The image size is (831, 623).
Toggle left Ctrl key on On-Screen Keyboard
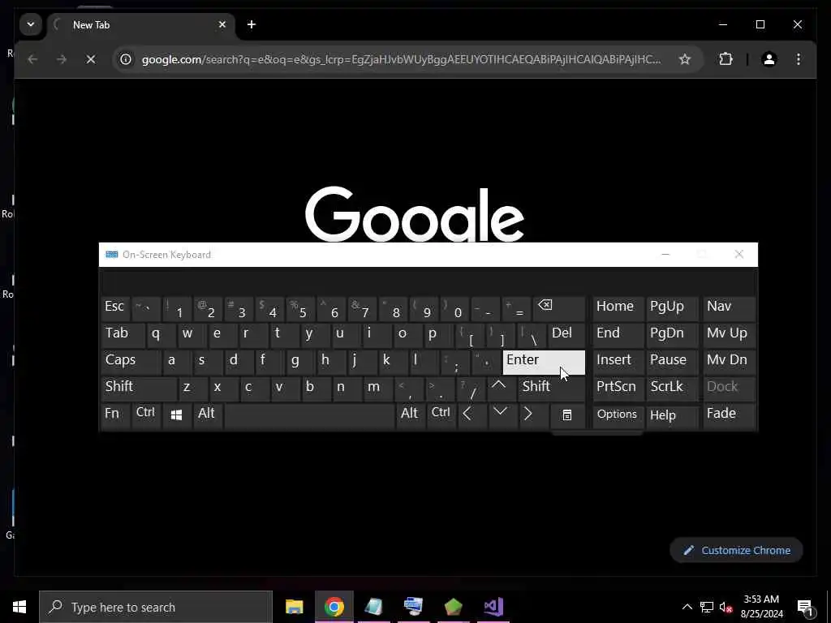pos(146,415)
